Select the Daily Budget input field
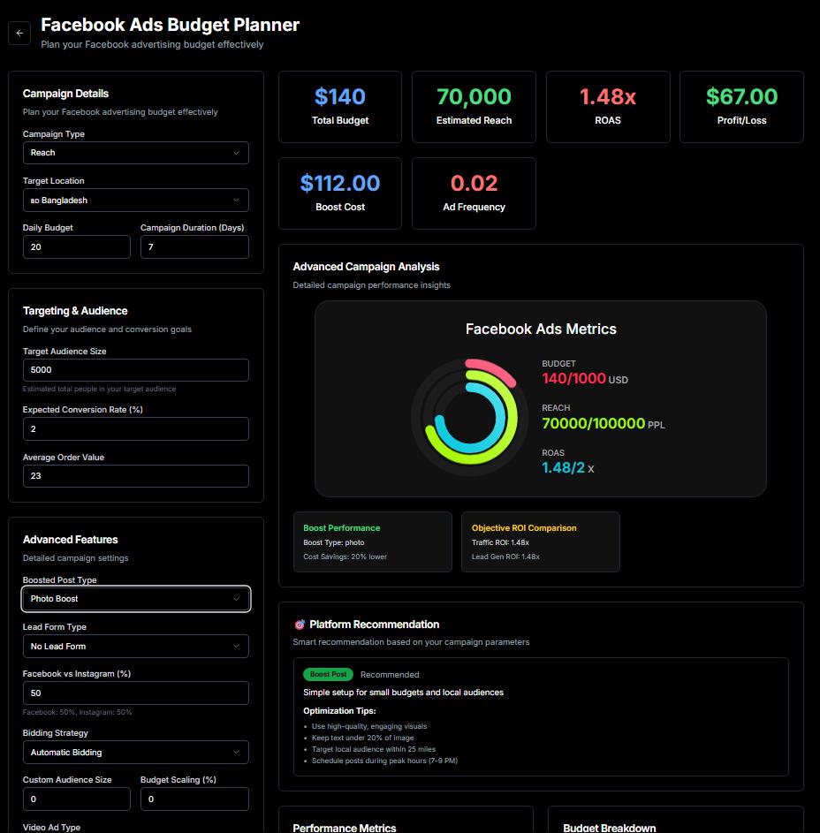The width and height of the screenshot is (820, 833). pos(77,246)
